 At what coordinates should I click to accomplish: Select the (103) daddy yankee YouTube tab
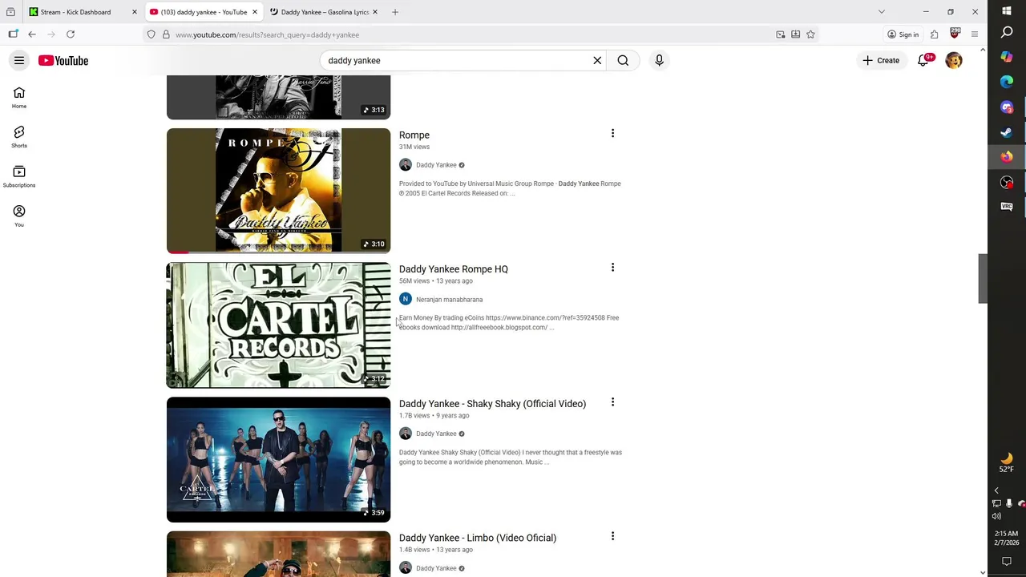204,12
